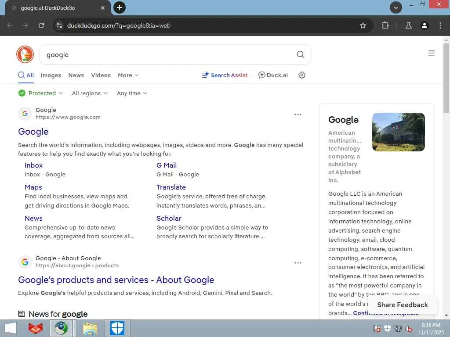Expand the All regions dropdown

pos(90,93)
